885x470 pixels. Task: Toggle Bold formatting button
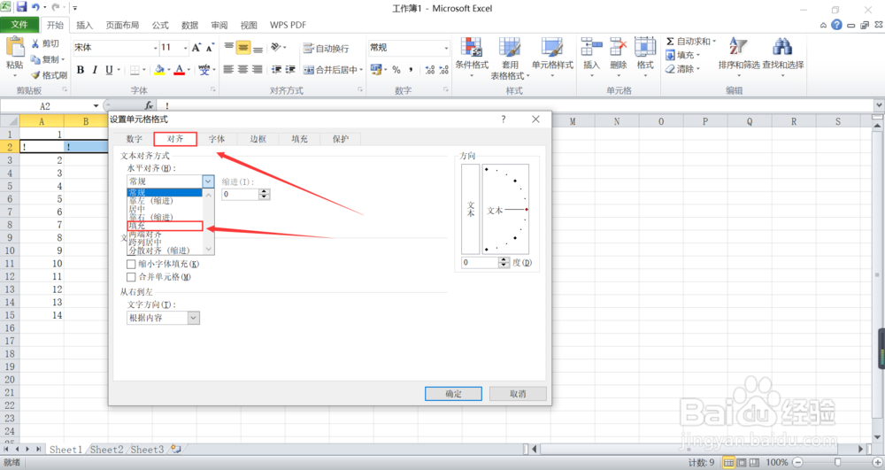(x=81, y=70)
